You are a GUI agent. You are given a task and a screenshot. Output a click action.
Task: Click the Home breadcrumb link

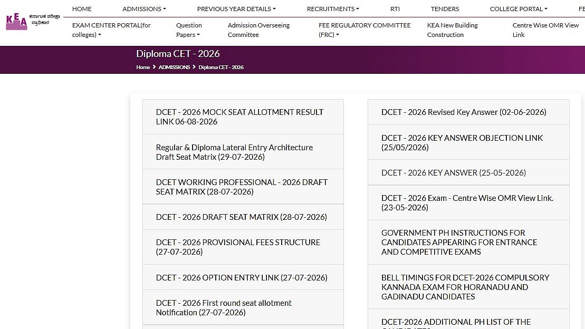(143, 67)
